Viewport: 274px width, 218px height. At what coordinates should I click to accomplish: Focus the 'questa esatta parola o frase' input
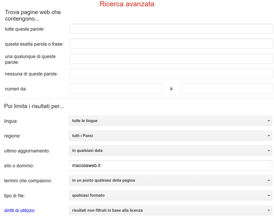(171, 44)
